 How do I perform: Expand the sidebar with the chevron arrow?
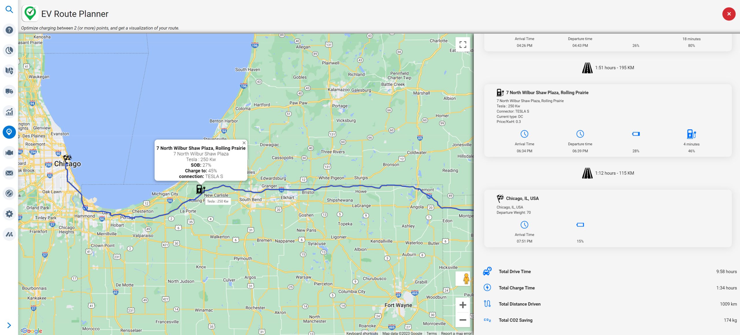[x=9, y=325]
